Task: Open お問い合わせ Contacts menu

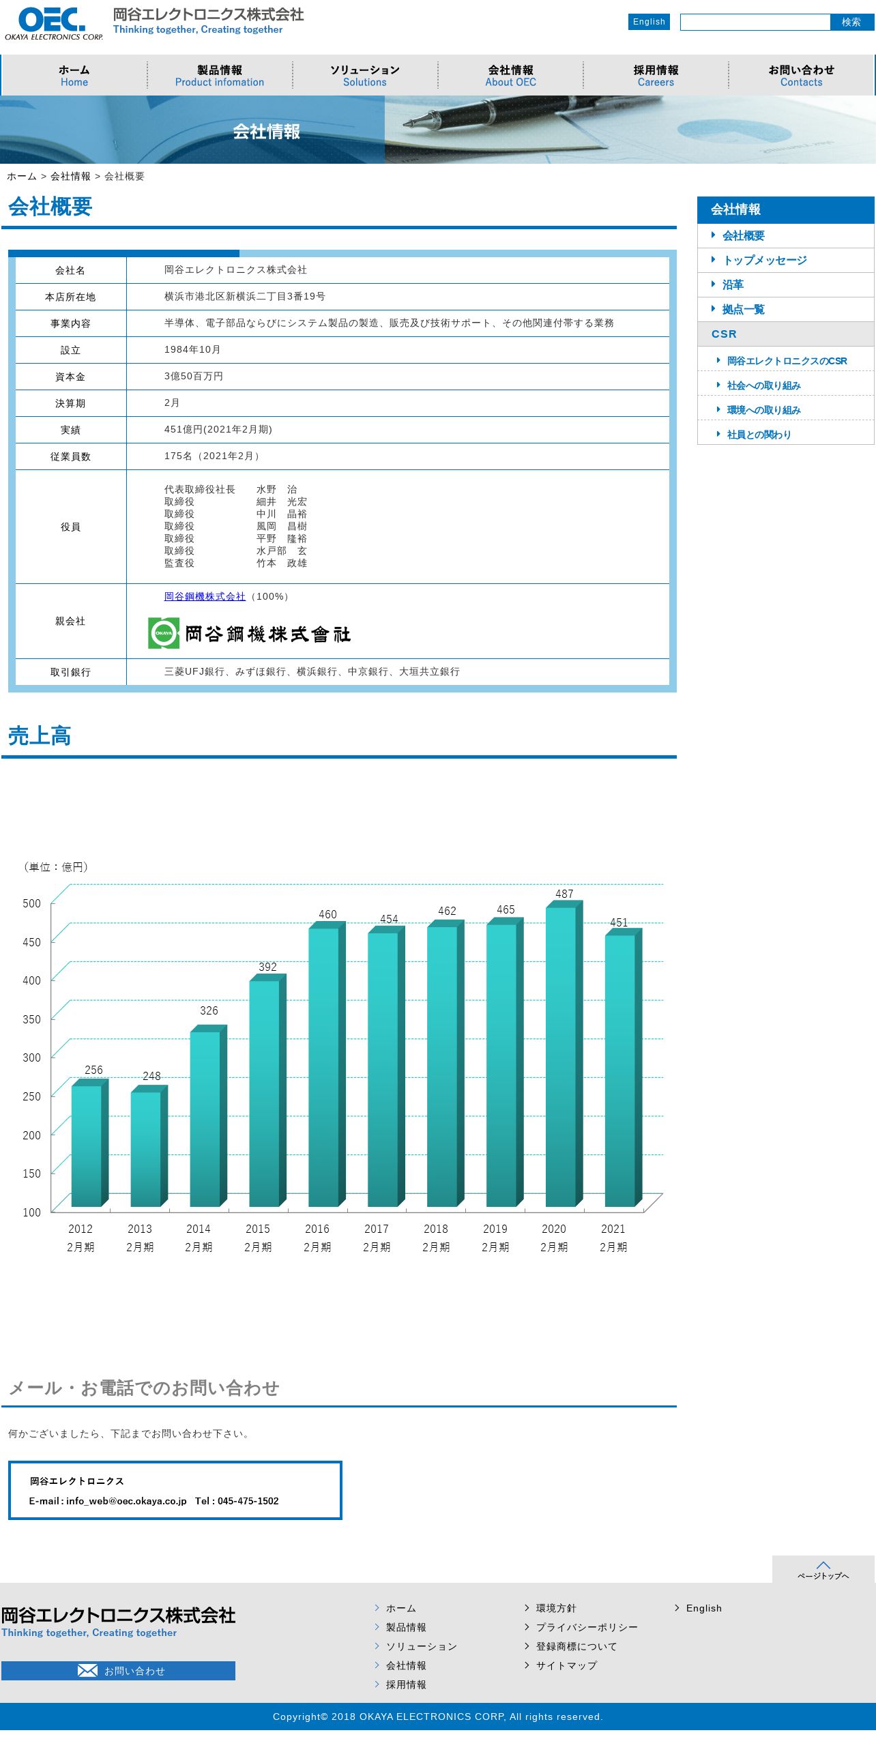Action: 801,76
